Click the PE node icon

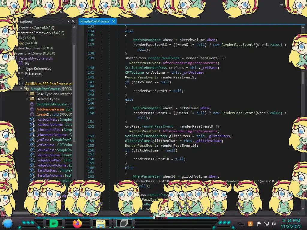pos(21,63)
